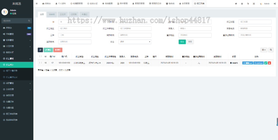The height and width of the screenshot is (140, 278).
Task: Open 充值方案 in the sidebar
Action: [17, 108]
